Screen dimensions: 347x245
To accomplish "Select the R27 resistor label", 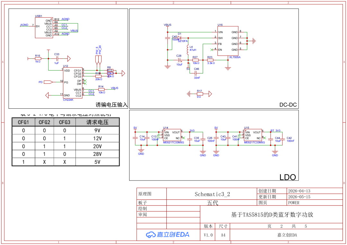I will [x=195, y=57].
